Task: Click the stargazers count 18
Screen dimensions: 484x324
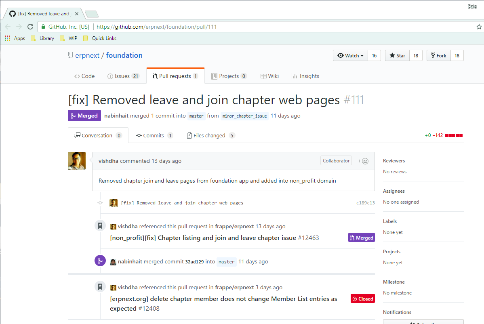Action: point(416,55)
